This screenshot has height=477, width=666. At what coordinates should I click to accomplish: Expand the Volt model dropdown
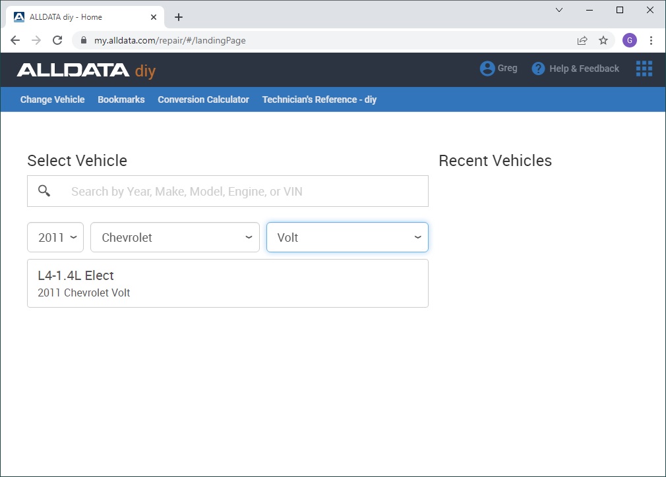point(347,237)
